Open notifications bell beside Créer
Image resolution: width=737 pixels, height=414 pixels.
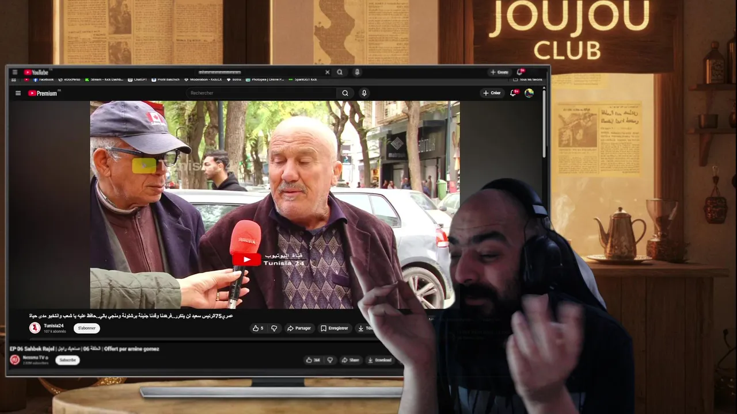[x=513, y=93]
